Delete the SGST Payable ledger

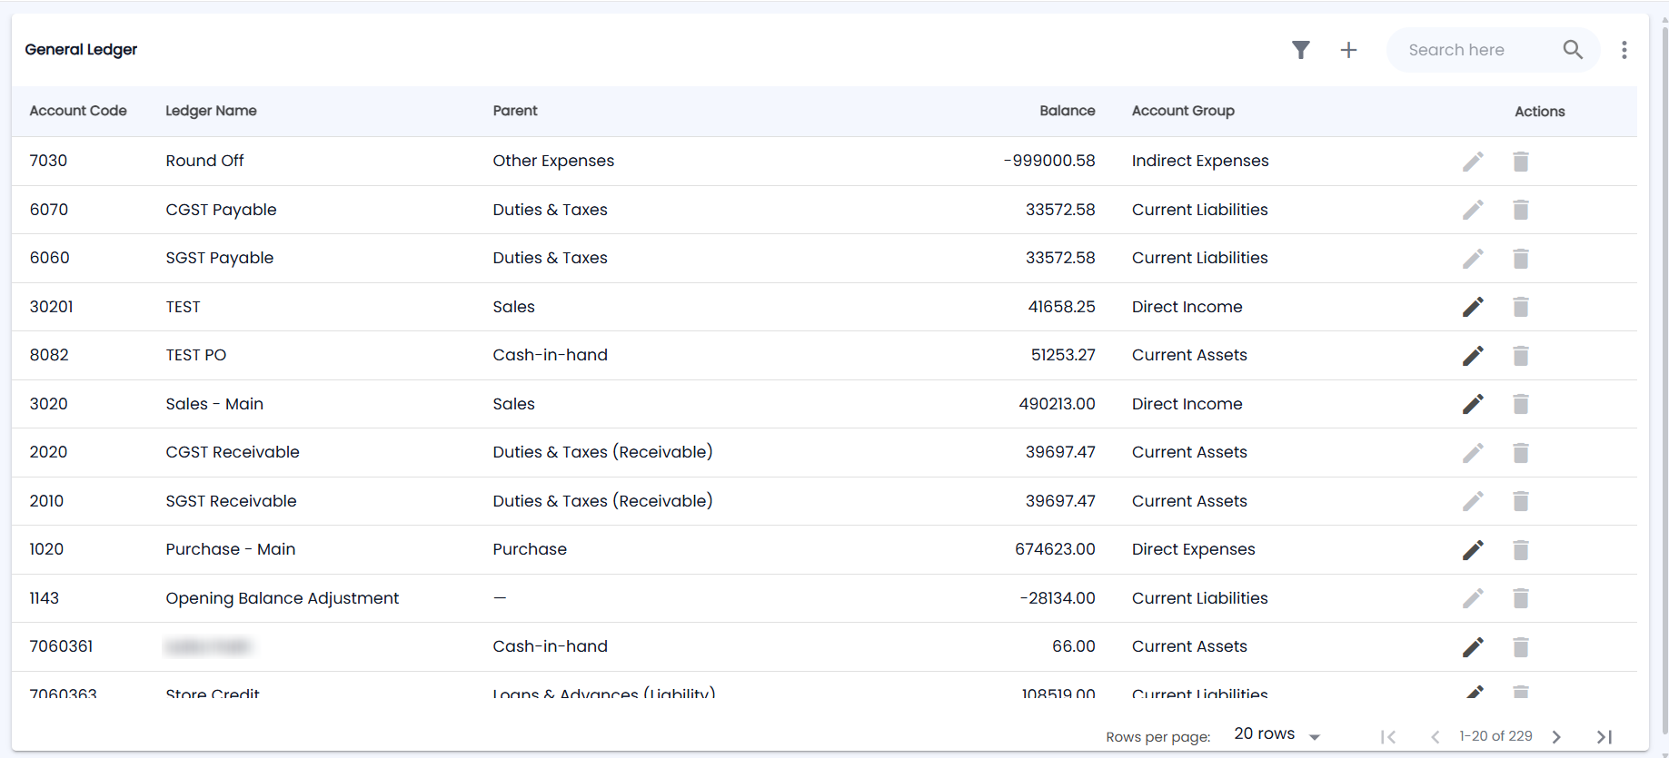(x=1520, y=259)
